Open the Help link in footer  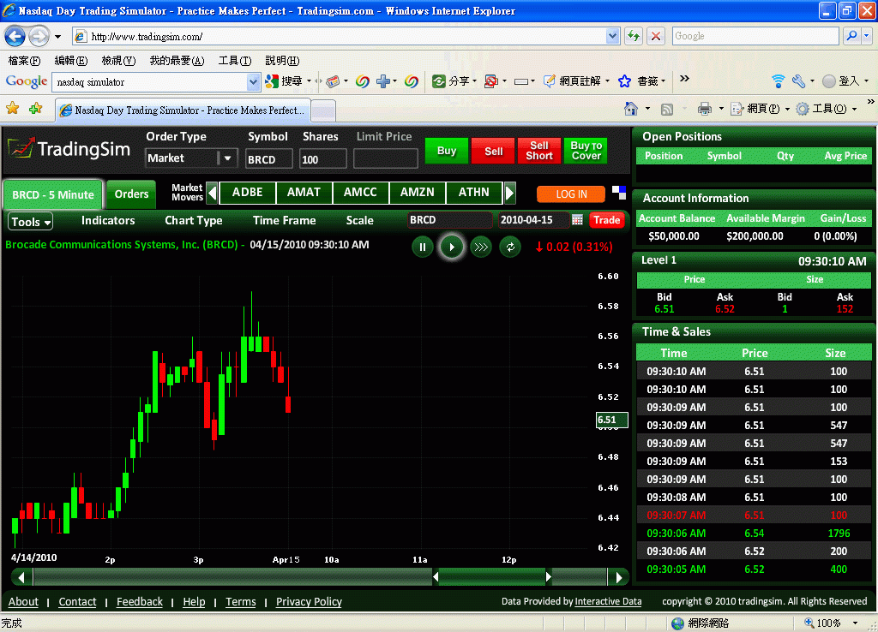[195, 602]
